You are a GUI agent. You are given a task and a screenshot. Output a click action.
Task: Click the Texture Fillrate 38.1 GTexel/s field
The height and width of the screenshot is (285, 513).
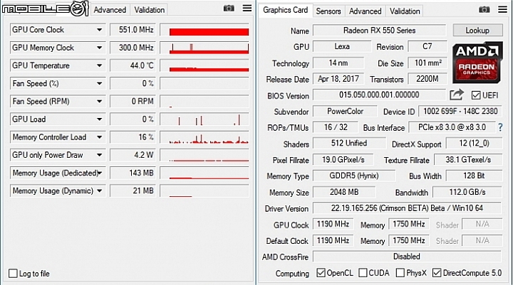click(468, 160)
